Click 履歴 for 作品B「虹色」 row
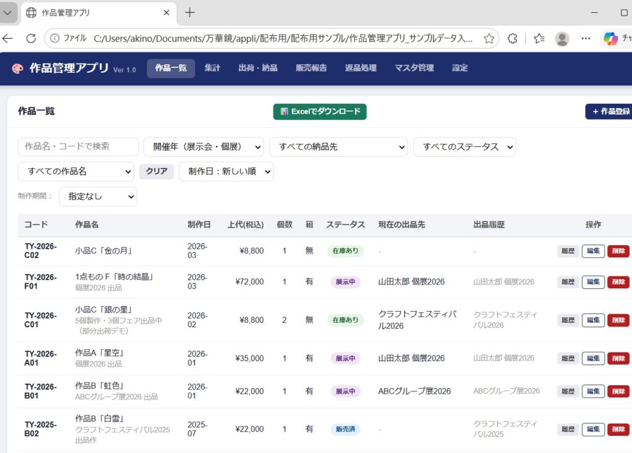Screen dimensions: 632x453 click(568, 391)
